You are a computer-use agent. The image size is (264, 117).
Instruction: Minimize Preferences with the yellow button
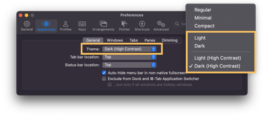click(27, 15)
